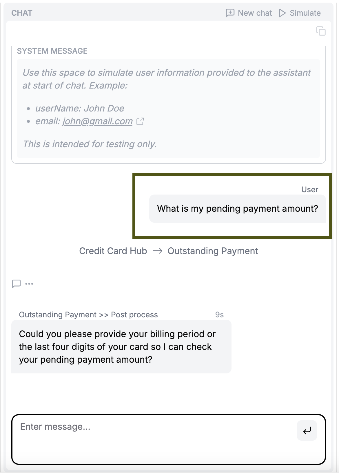Click the copy icon above the system message
339x473 pixels.
click(321, 31)
